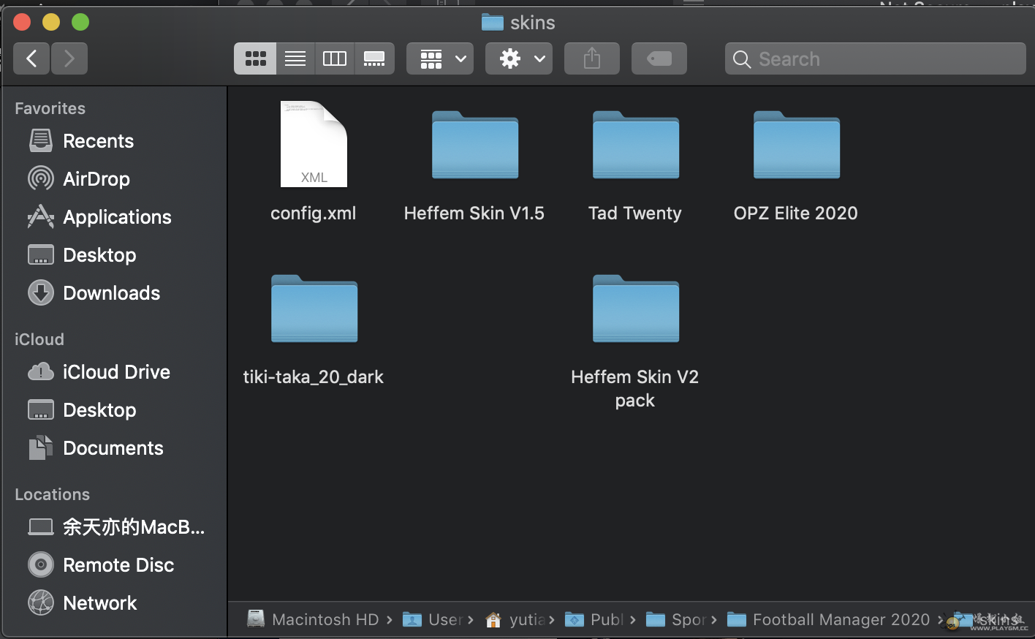Open Desktop under Favorites
1035x639 pixels.
coord(114,255)
